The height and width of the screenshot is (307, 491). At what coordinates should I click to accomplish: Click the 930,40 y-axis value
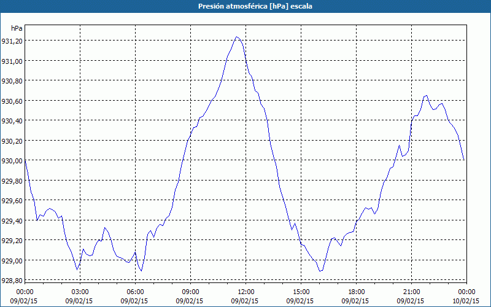12,120
